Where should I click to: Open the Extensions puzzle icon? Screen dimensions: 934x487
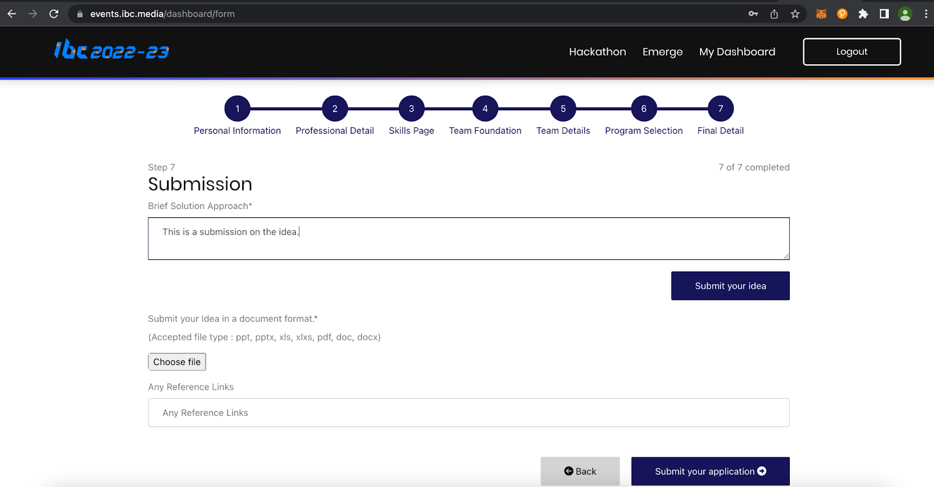point(863,13)
